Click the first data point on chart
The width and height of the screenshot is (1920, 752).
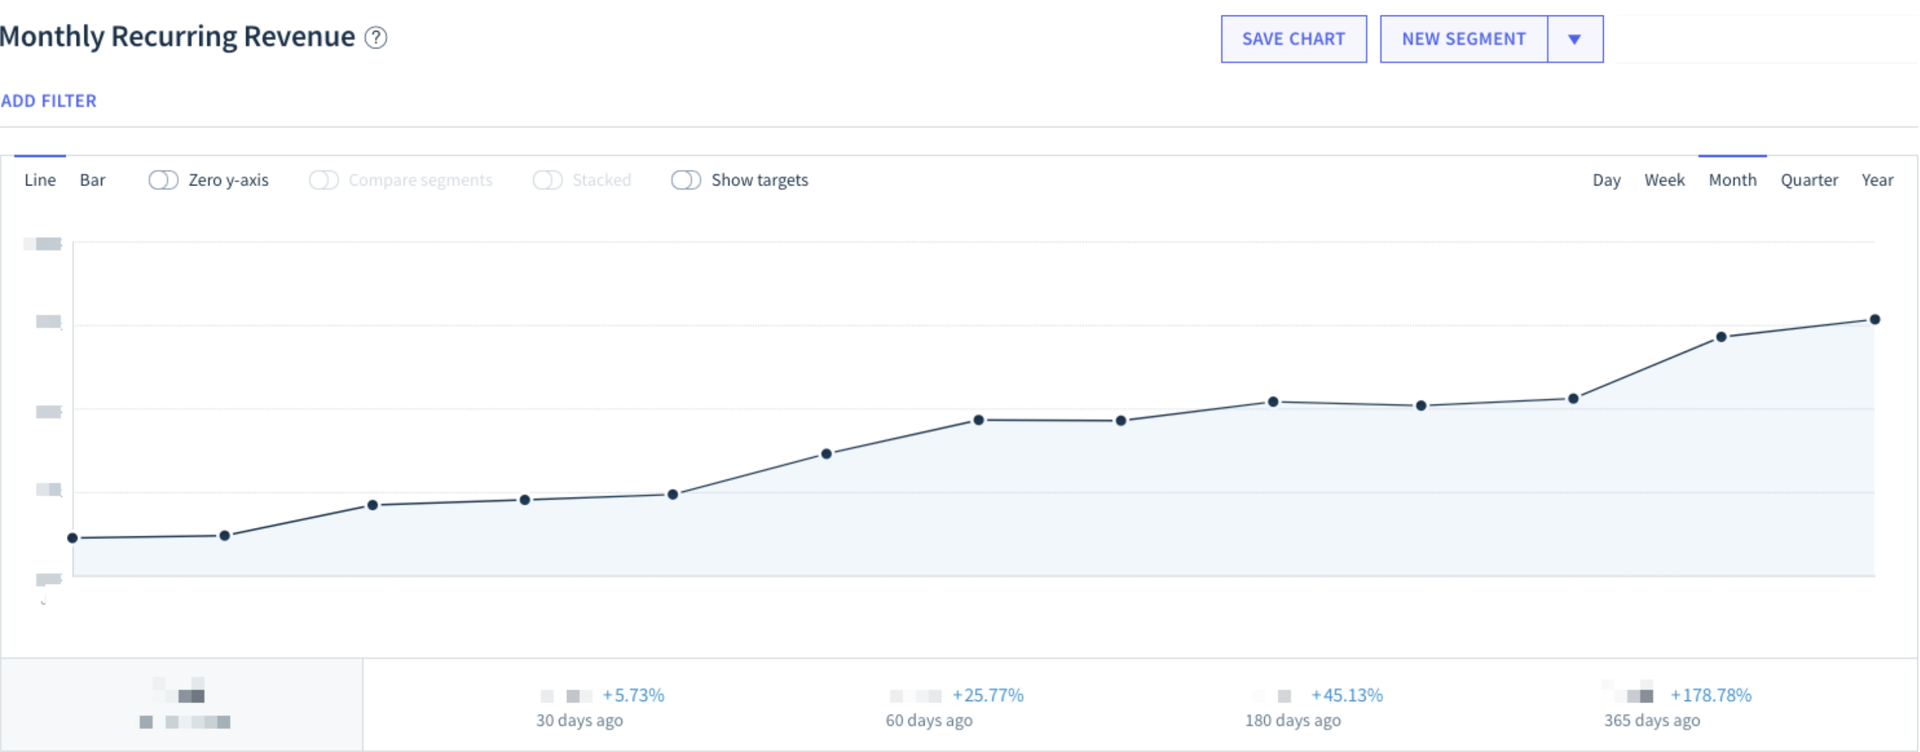point(72,538)
